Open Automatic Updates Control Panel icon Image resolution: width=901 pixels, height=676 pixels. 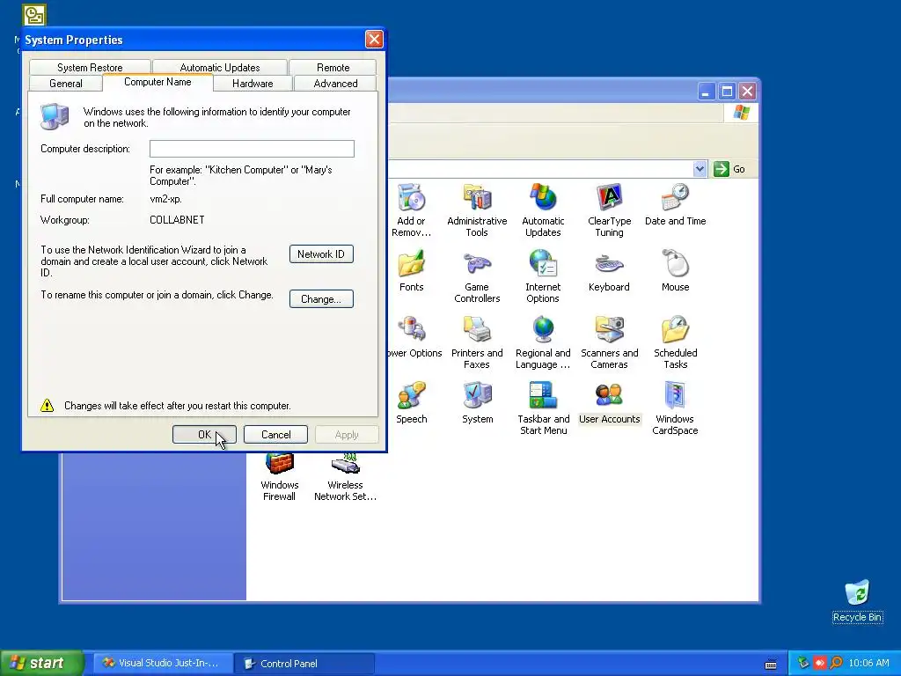pos(543,210)
